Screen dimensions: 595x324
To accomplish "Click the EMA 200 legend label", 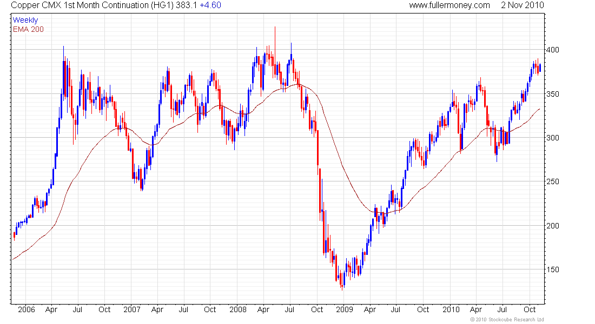I will coord(28,30).
